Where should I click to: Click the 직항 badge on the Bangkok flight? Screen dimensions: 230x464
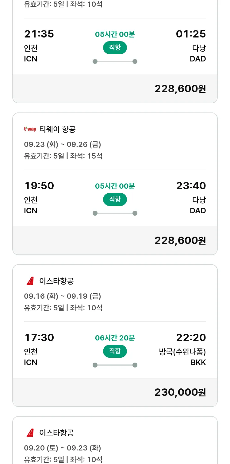tap(115, 351)
